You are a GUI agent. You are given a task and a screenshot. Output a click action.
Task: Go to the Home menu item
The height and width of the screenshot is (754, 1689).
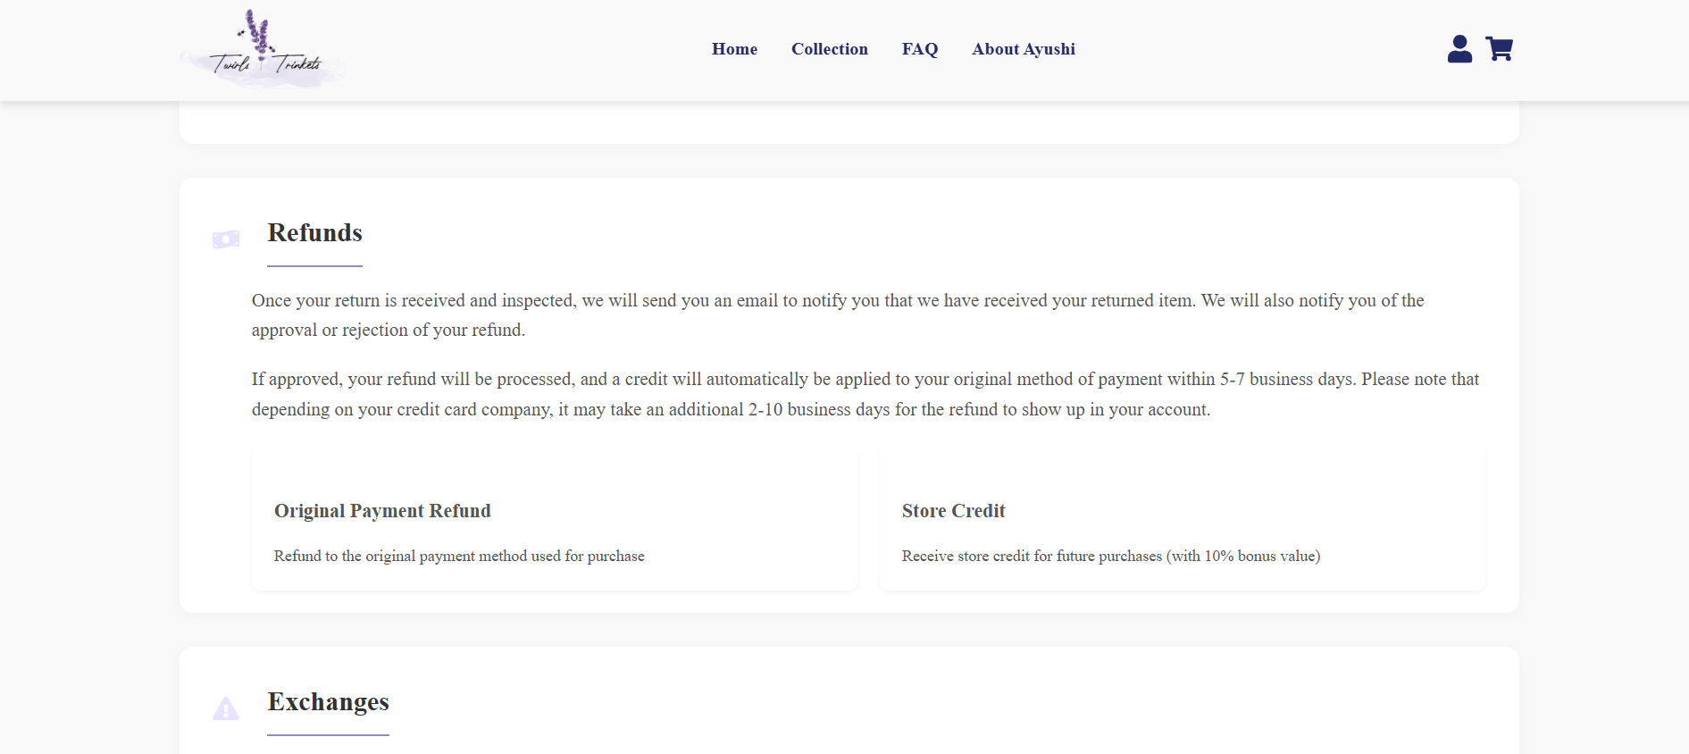pos(734,49)
